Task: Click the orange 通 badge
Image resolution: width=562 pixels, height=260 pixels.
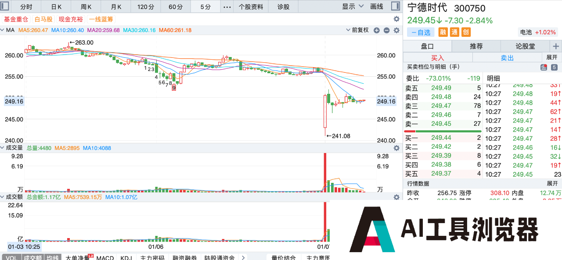Action: (454, 32)
